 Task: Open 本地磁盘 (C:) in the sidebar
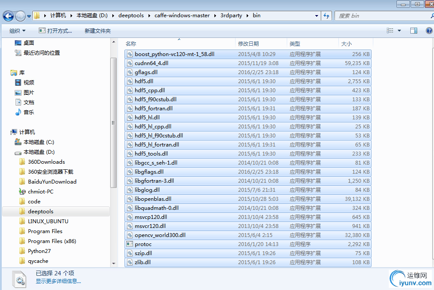click(x=39, y=142)
